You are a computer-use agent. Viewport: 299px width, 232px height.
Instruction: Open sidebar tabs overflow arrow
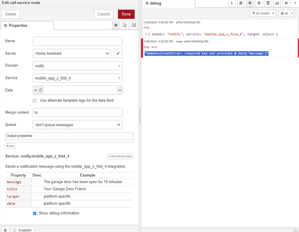295,3
